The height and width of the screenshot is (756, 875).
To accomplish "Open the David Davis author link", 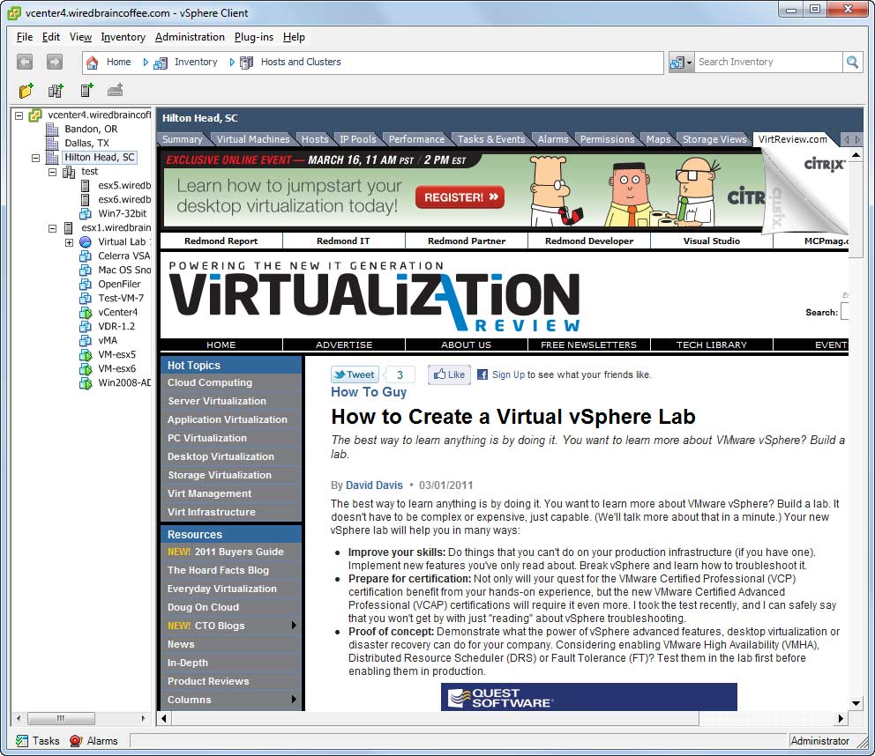I will tap(374, 485).
